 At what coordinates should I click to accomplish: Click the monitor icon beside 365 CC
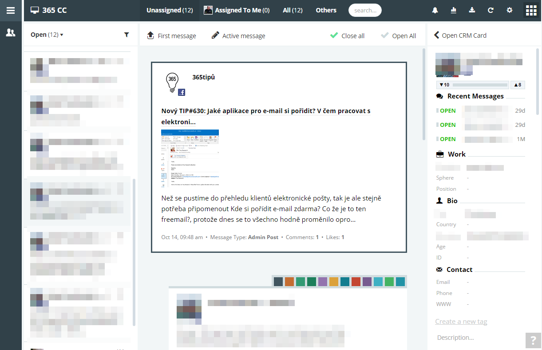(x=35, y=10)
